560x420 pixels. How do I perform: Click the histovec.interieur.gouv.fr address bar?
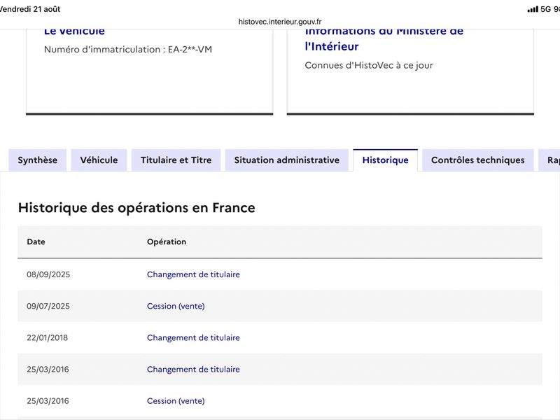(280, 22)
